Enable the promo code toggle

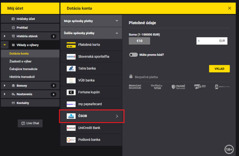click(x=133, y=55)
